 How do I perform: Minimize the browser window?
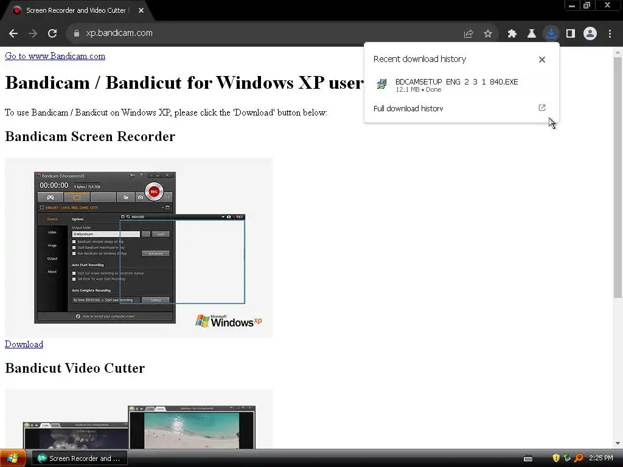click(x=572, y=5)
